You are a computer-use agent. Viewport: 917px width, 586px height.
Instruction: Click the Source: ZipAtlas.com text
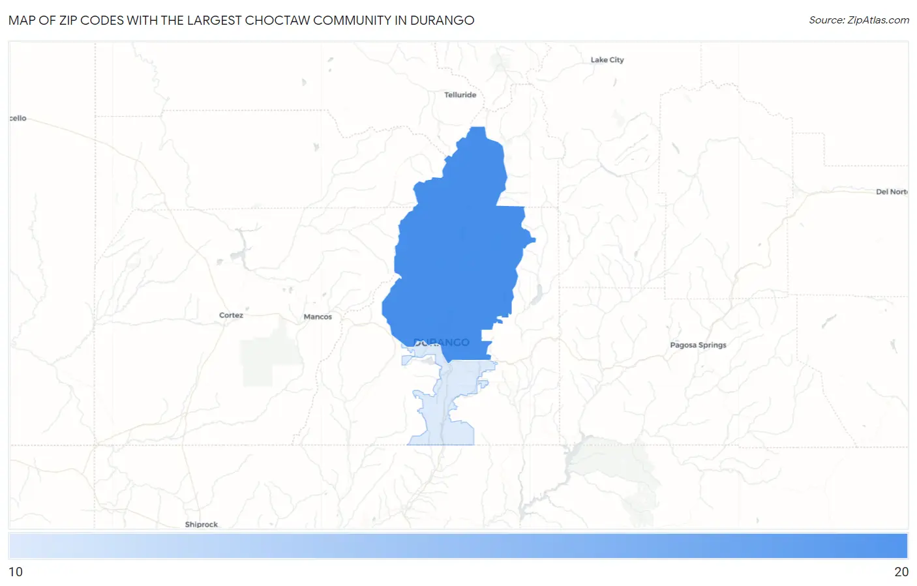859,20
